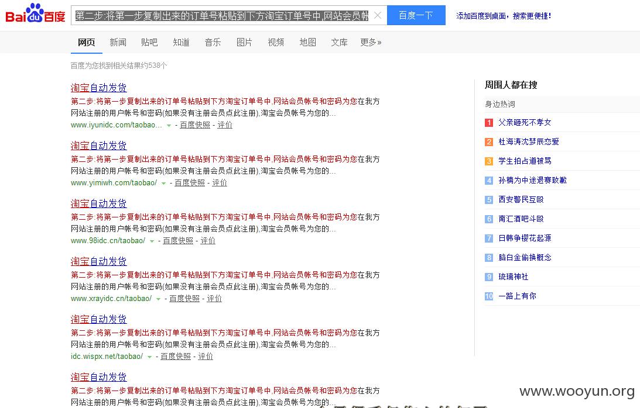Image resolution: width=640 pixels, height=408 pixels.
Task: Open hot search 一路上有你
Action: click(517, 296)
